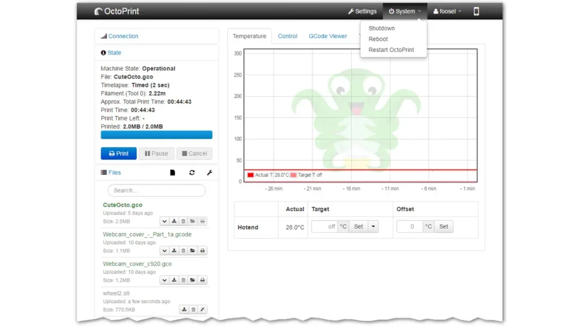Click Timelapse: Timed (2 sec) text
581x326 pixels.
click(135, 85)
